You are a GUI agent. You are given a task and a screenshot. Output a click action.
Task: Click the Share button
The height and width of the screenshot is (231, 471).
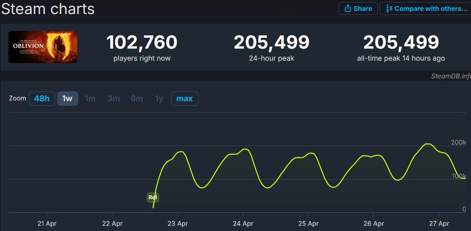pos(358,8)
